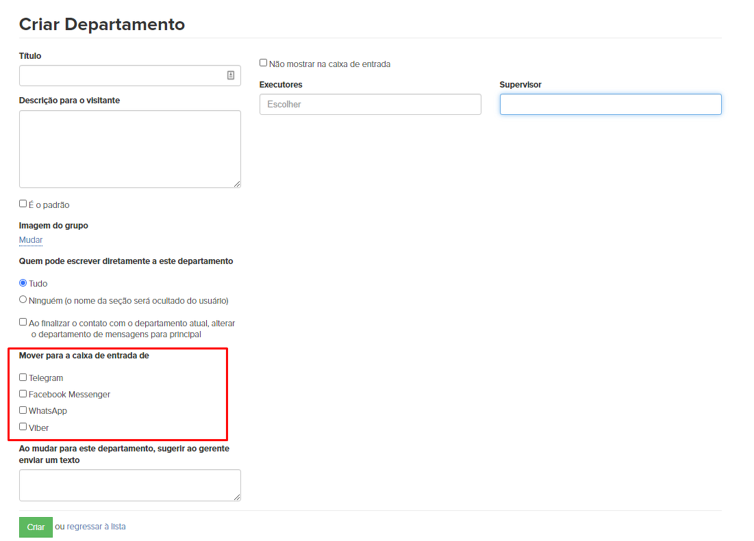754x541 pixels.
Task: Toggle the Viber checkbox
Action: (x=23, y=427)
